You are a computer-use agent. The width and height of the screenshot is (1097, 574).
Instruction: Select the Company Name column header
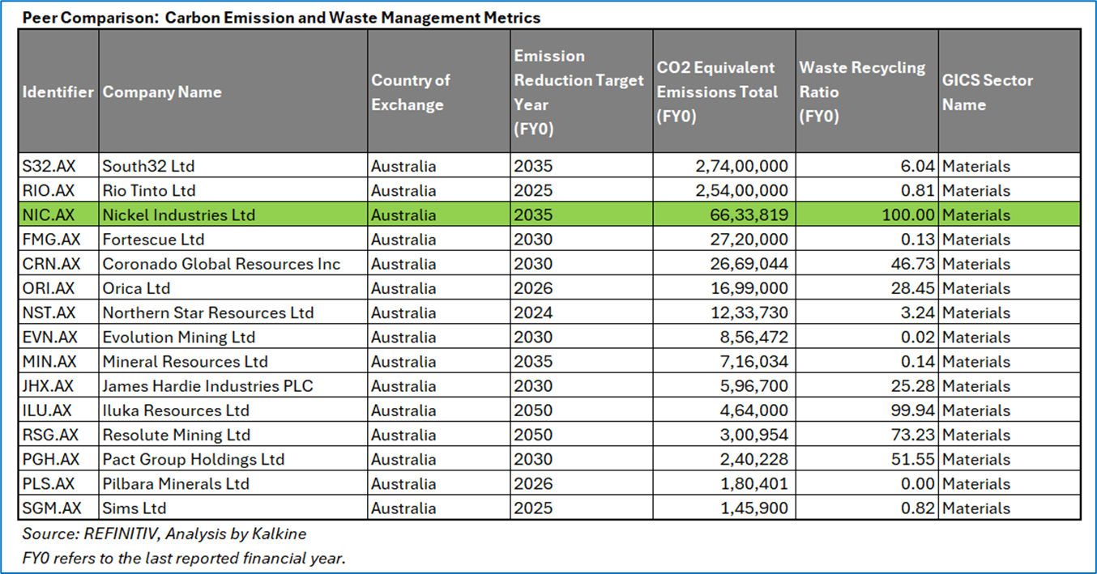162,92
